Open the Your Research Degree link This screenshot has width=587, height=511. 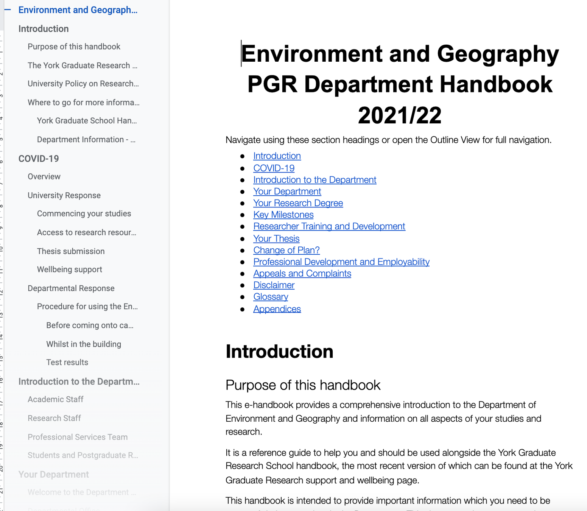(298, 203)
